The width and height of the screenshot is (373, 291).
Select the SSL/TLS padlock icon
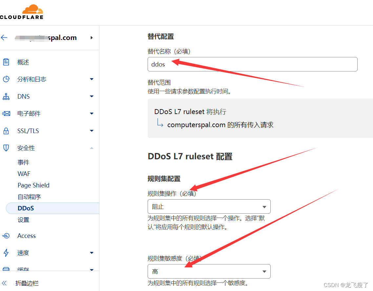pyautogui.click(x=7, y=131)
